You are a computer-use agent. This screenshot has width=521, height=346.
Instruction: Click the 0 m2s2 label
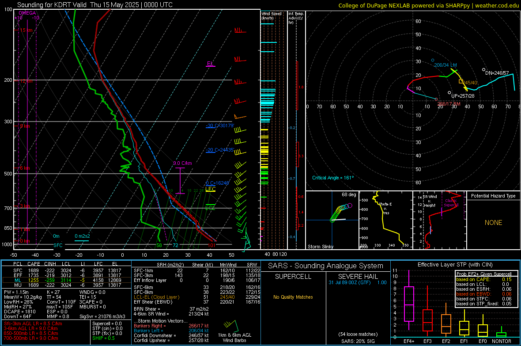click(82, 236)
